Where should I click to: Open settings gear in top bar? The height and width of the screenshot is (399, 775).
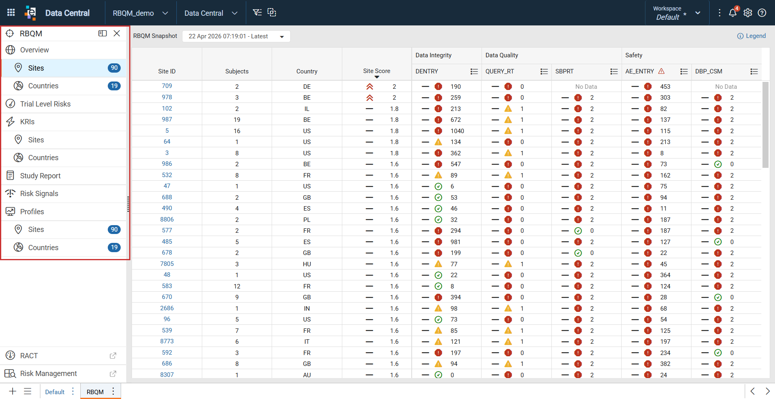[x=748, y=13]
